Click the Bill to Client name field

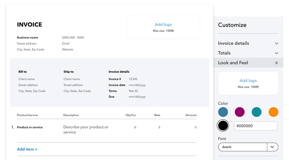coord(26,79)
